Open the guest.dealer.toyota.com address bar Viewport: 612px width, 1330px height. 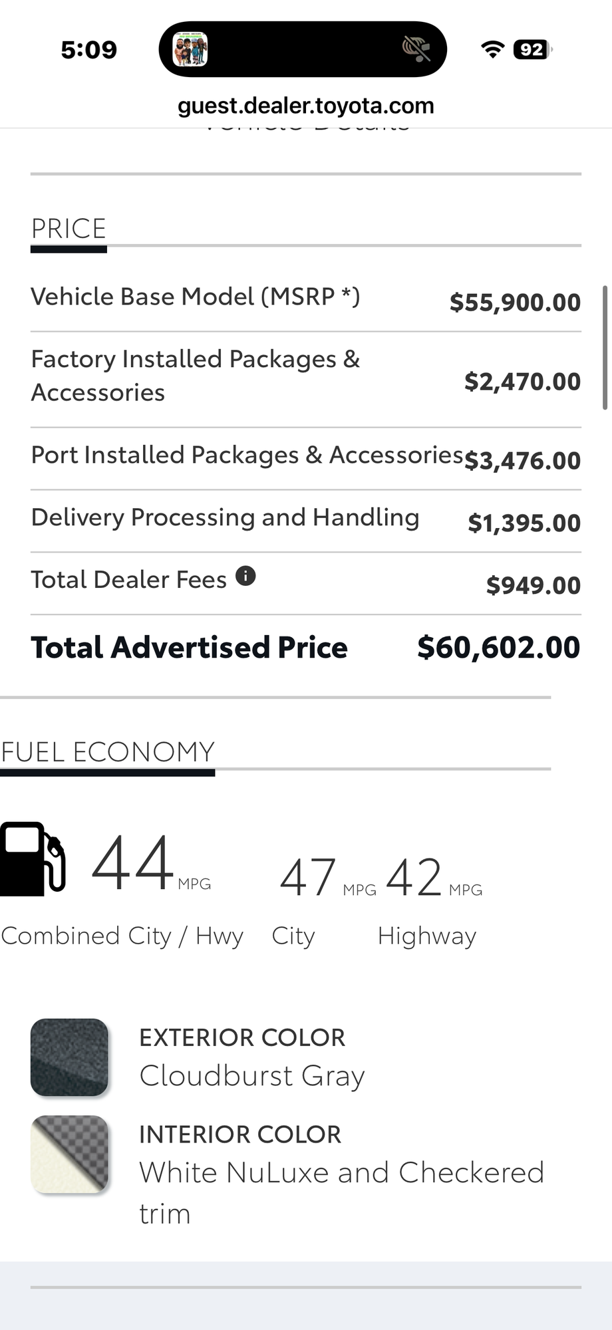[306, 106]
